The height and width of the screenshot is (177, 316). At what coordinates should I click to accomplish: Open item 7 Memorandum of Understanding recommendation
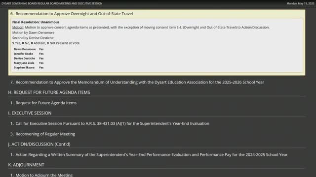pyautogui.click(x=137, y=82)
